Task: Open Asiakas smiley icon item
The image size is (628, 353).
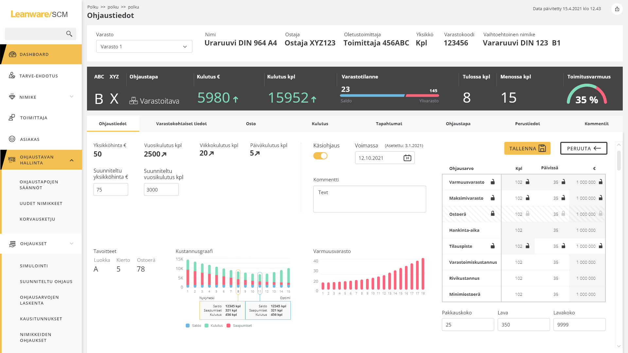Action: 12,139
